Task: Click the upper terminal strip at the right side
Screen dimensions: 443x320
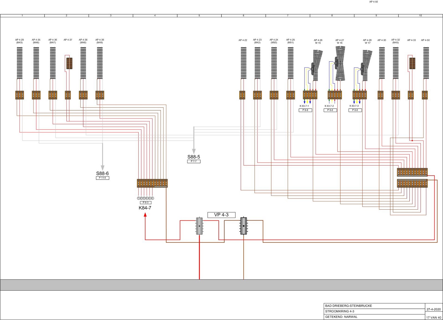Action: 412,172
